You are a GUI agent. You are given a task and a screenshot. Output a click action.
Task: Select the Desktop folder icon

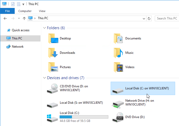click(x=53, y=38)
